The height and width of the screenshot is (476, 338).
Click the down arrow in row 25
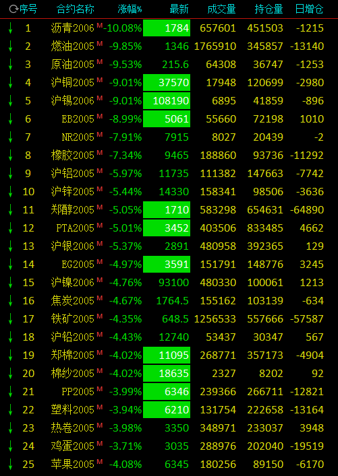[x=10, y=465]
